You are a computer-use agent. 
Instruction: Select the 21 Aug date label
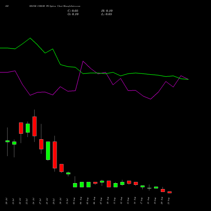[x=168, y=201]
